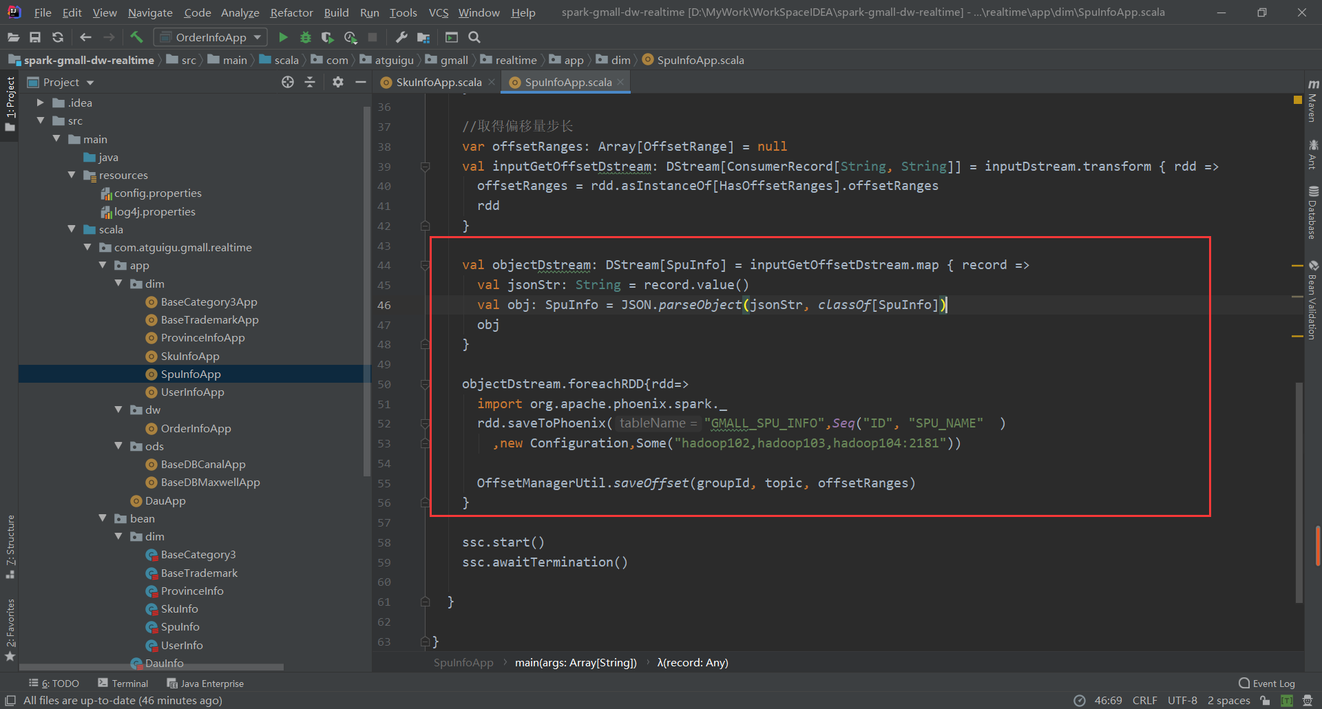
Task: Build project with the hammer icon
Action: point(136,37)
